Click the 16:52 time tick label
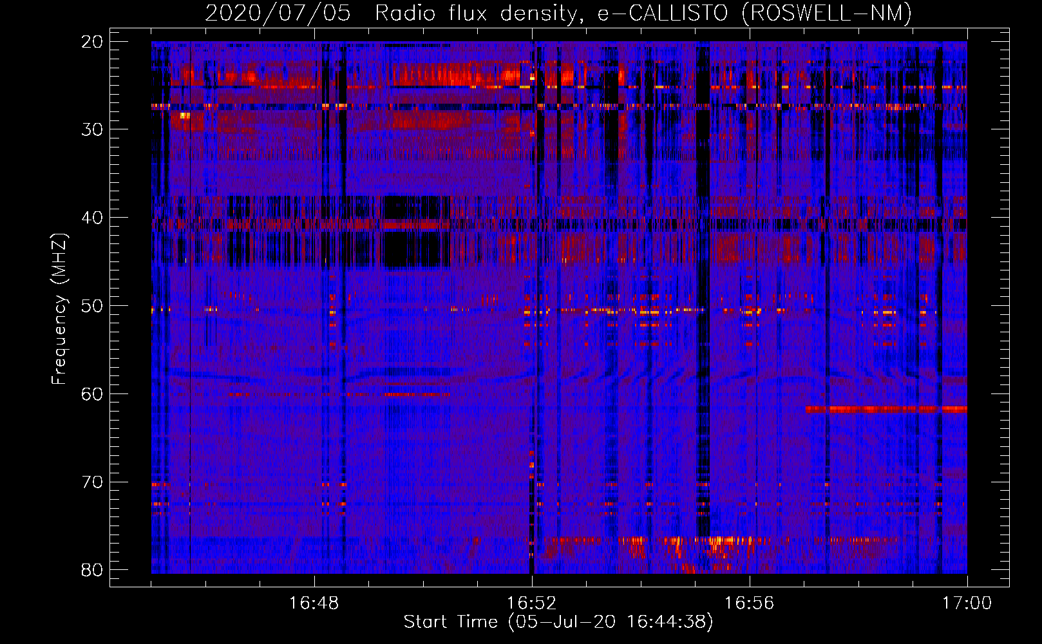The image size is (1042, 644). click(532, 603)
